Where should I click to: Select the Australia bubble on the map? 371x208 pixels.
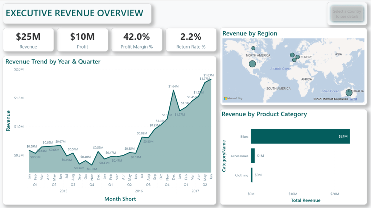pos(349,93)
